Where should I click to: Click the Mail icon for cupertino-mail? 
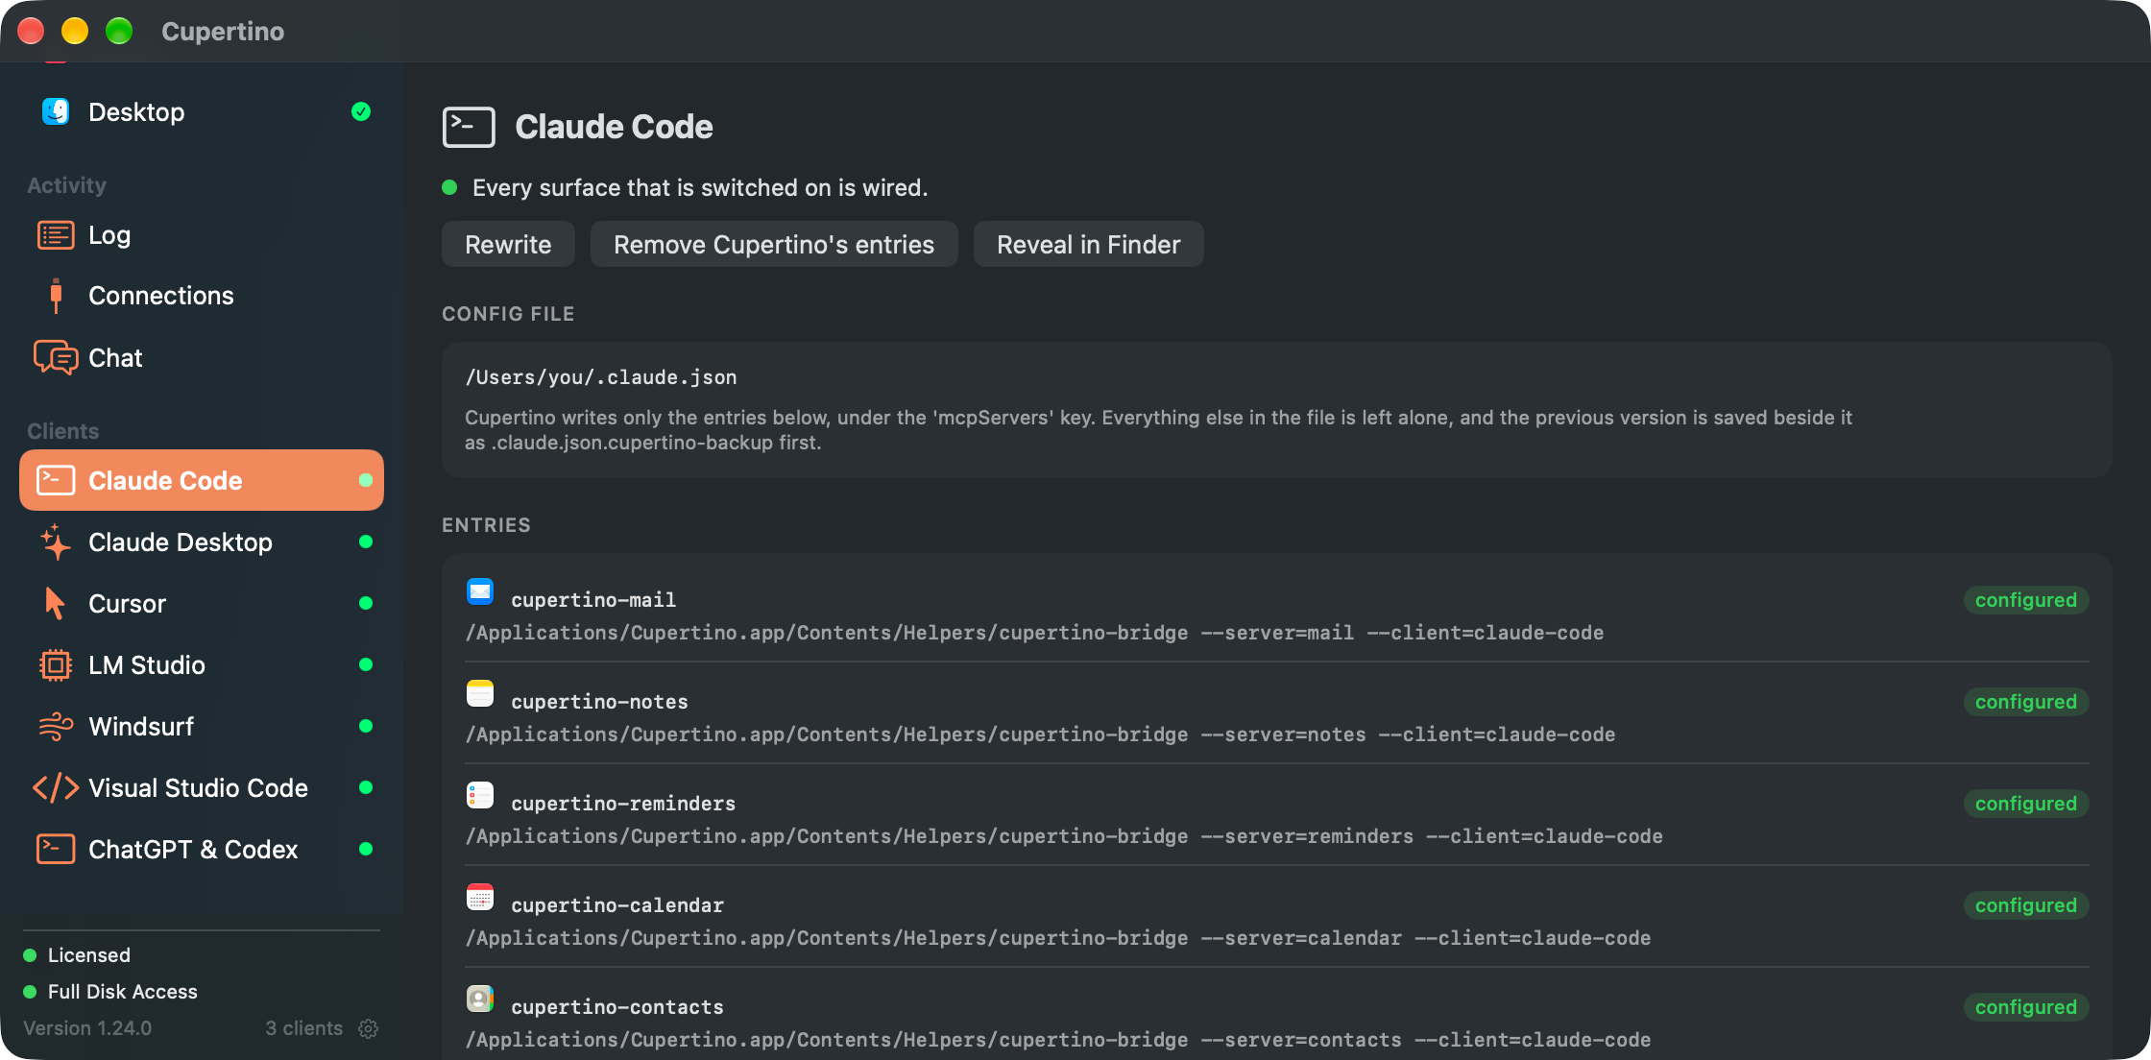click(480, 591)
